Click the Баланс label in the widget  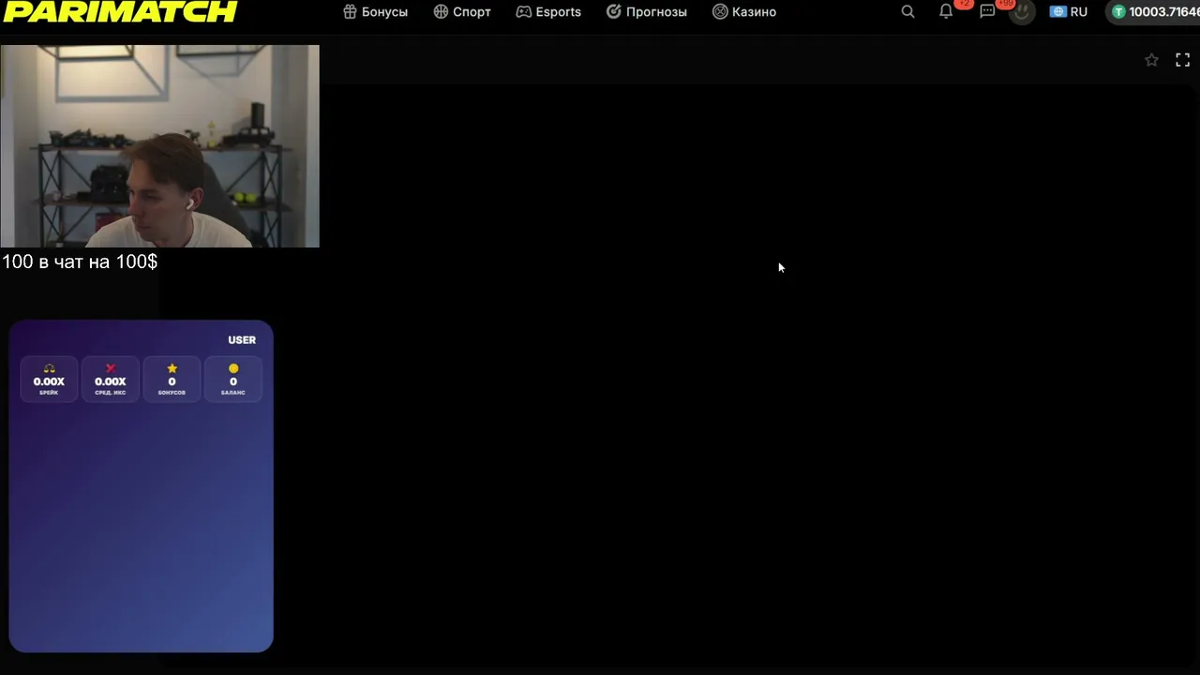tap(233, 393)
